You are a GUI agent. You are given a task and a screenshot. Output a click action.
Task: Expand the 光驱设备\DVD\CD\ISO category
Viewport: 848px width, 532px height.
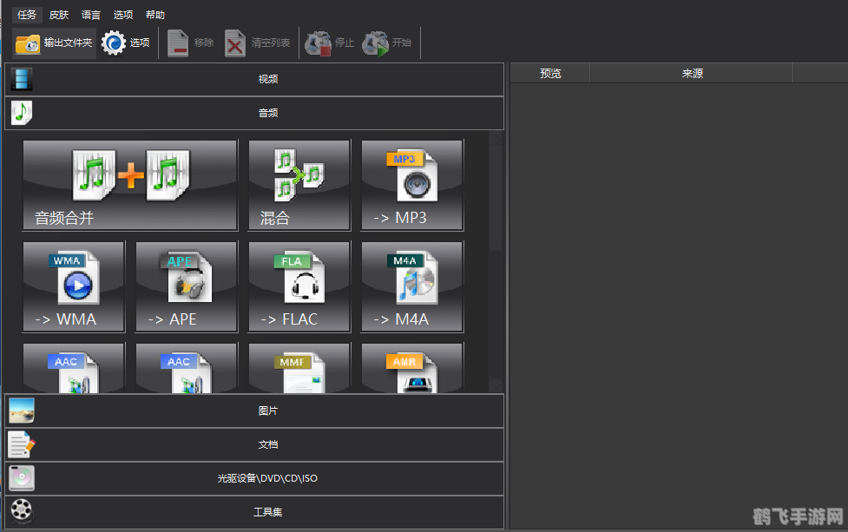pyautogui.click(x=267, y=478)
